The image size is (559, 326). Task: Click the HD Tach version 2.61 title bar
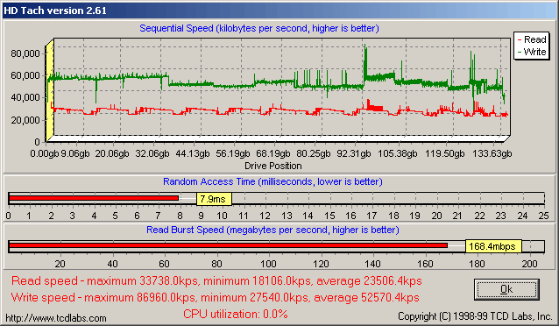279,11
